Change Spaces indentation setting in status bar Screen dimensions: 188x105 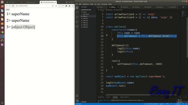(162, 104)
